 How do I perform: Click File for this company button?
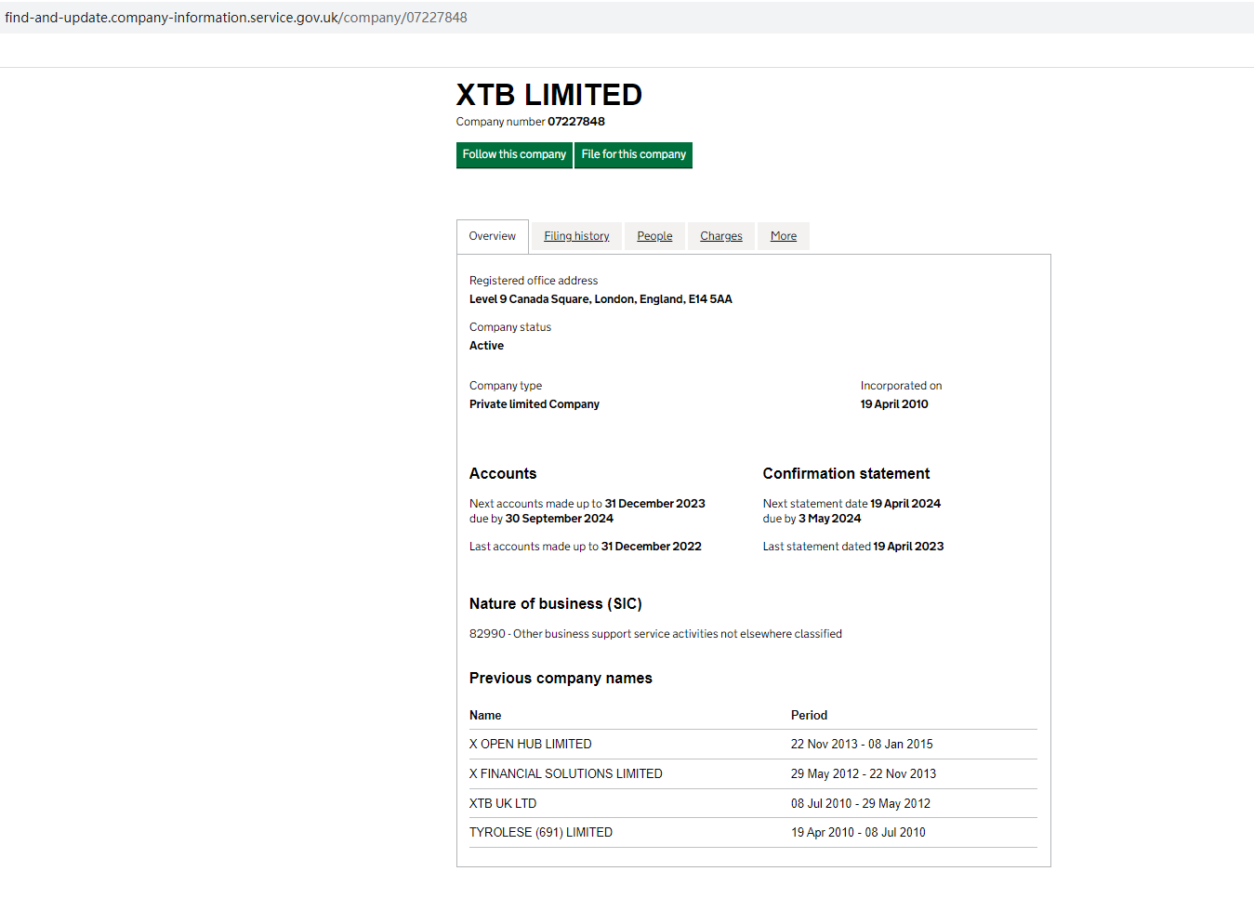click(x=634, y=154)
